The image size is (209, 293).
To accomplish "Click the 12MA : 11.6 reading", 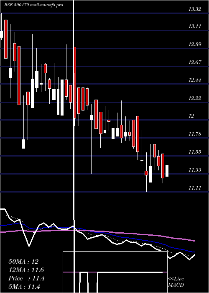I will (26, 270).
